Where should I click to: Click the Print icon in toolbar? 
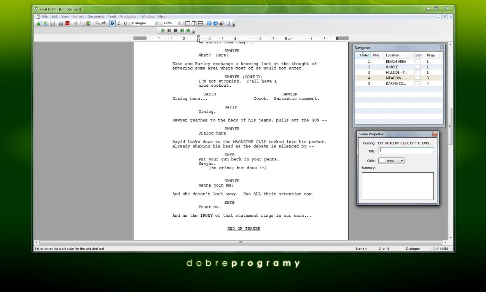click(61, 23)
